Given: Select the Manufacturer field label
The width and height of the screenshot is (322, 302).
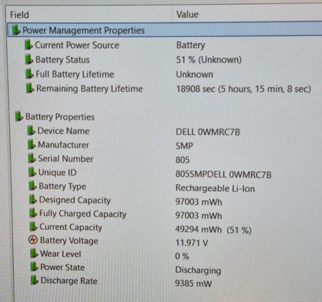Looking at the screenshot, I should click(64, 145).
